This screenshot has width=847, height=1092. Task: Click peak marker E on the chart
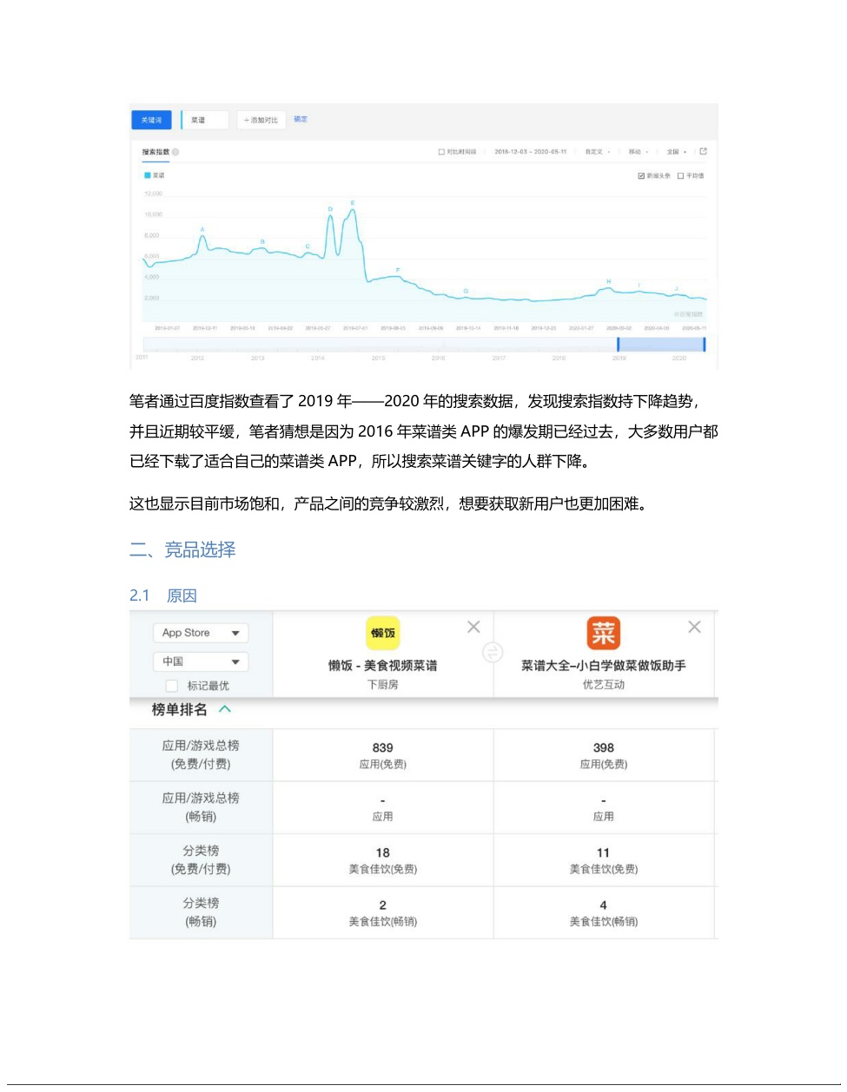coord(353,203)
